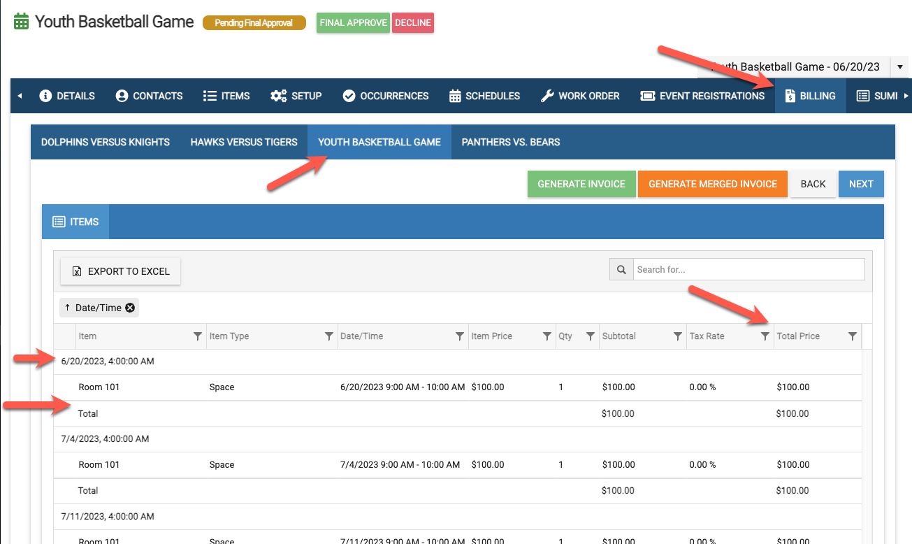Remove the Date/Time grouping chip

click(130, 308)
